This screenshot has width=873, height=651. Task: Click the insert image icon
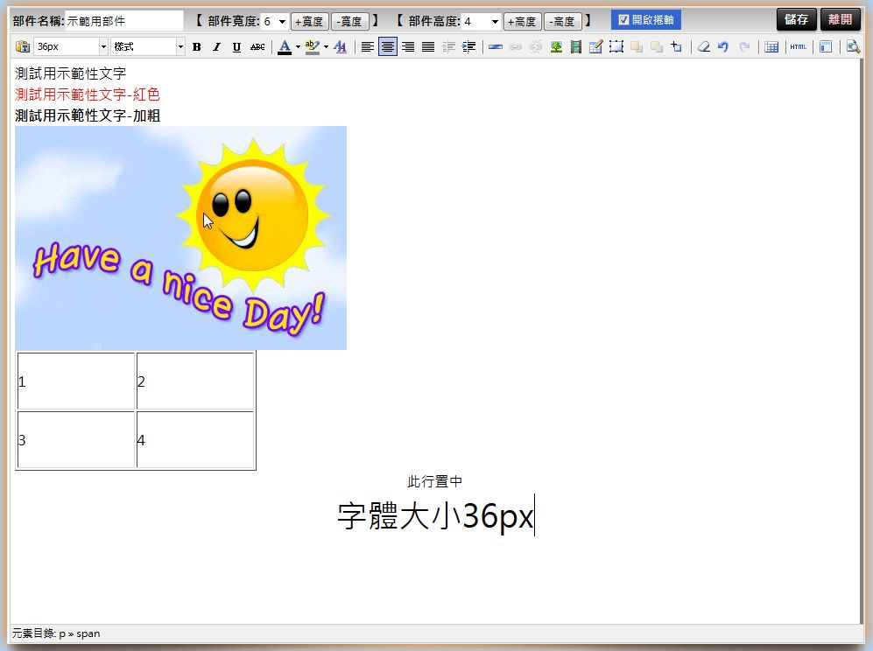[x=556, y=47]
